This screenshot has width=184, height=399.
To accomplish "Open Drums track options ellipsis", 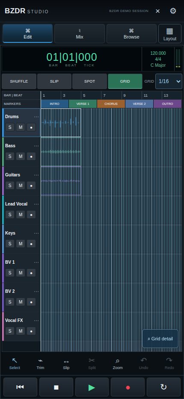I will pos(36,117).
